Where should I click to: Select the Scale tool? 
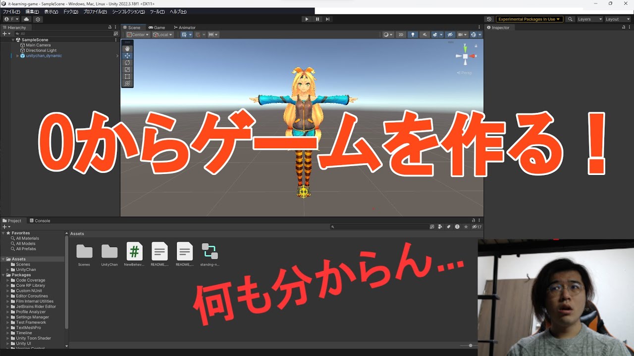click(x=127, y=70)
